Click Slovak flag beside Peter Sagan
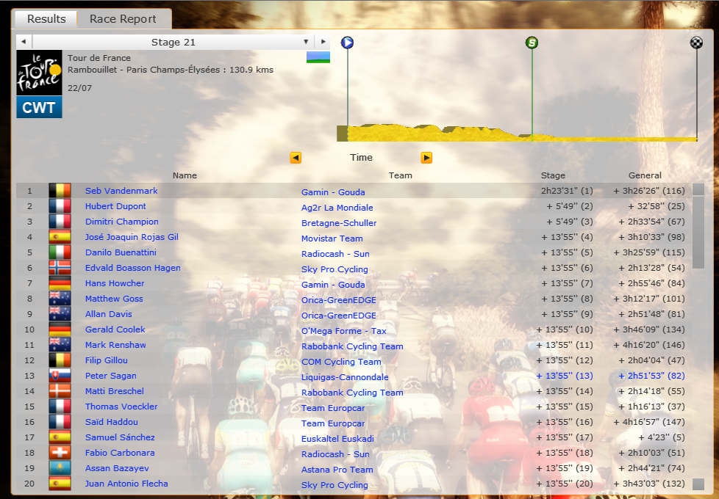Viewport: 719px width, 499px height. 60,376
